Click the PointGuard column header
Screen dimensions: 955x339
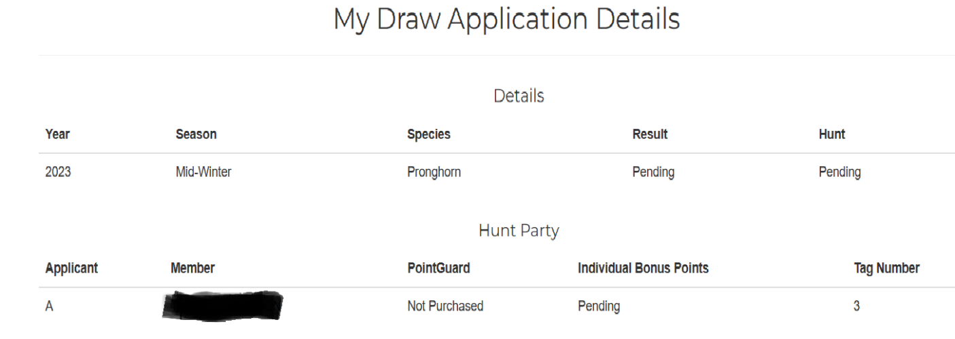[x=438, y=268]
